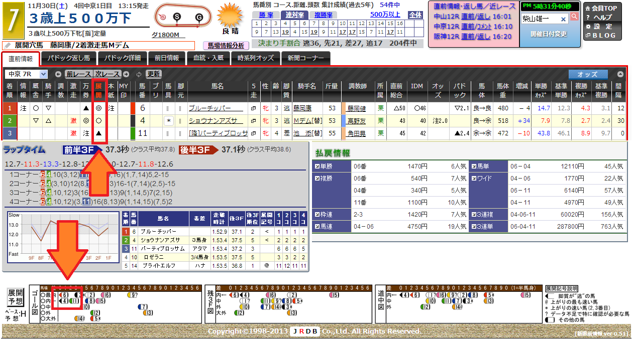Viewport: 632px width, 340px height.
Task: Click the オッズ button
Action: pyautogui.click(x=587, y=74)
